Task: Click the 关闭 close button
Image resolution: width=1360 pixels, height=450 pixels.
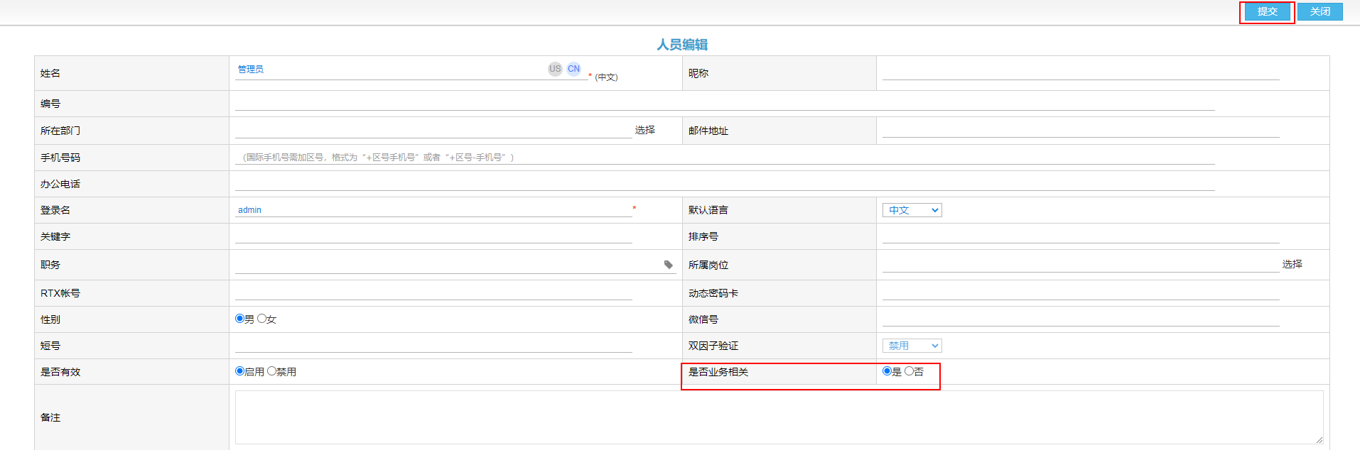Action: pos(1320,11)
